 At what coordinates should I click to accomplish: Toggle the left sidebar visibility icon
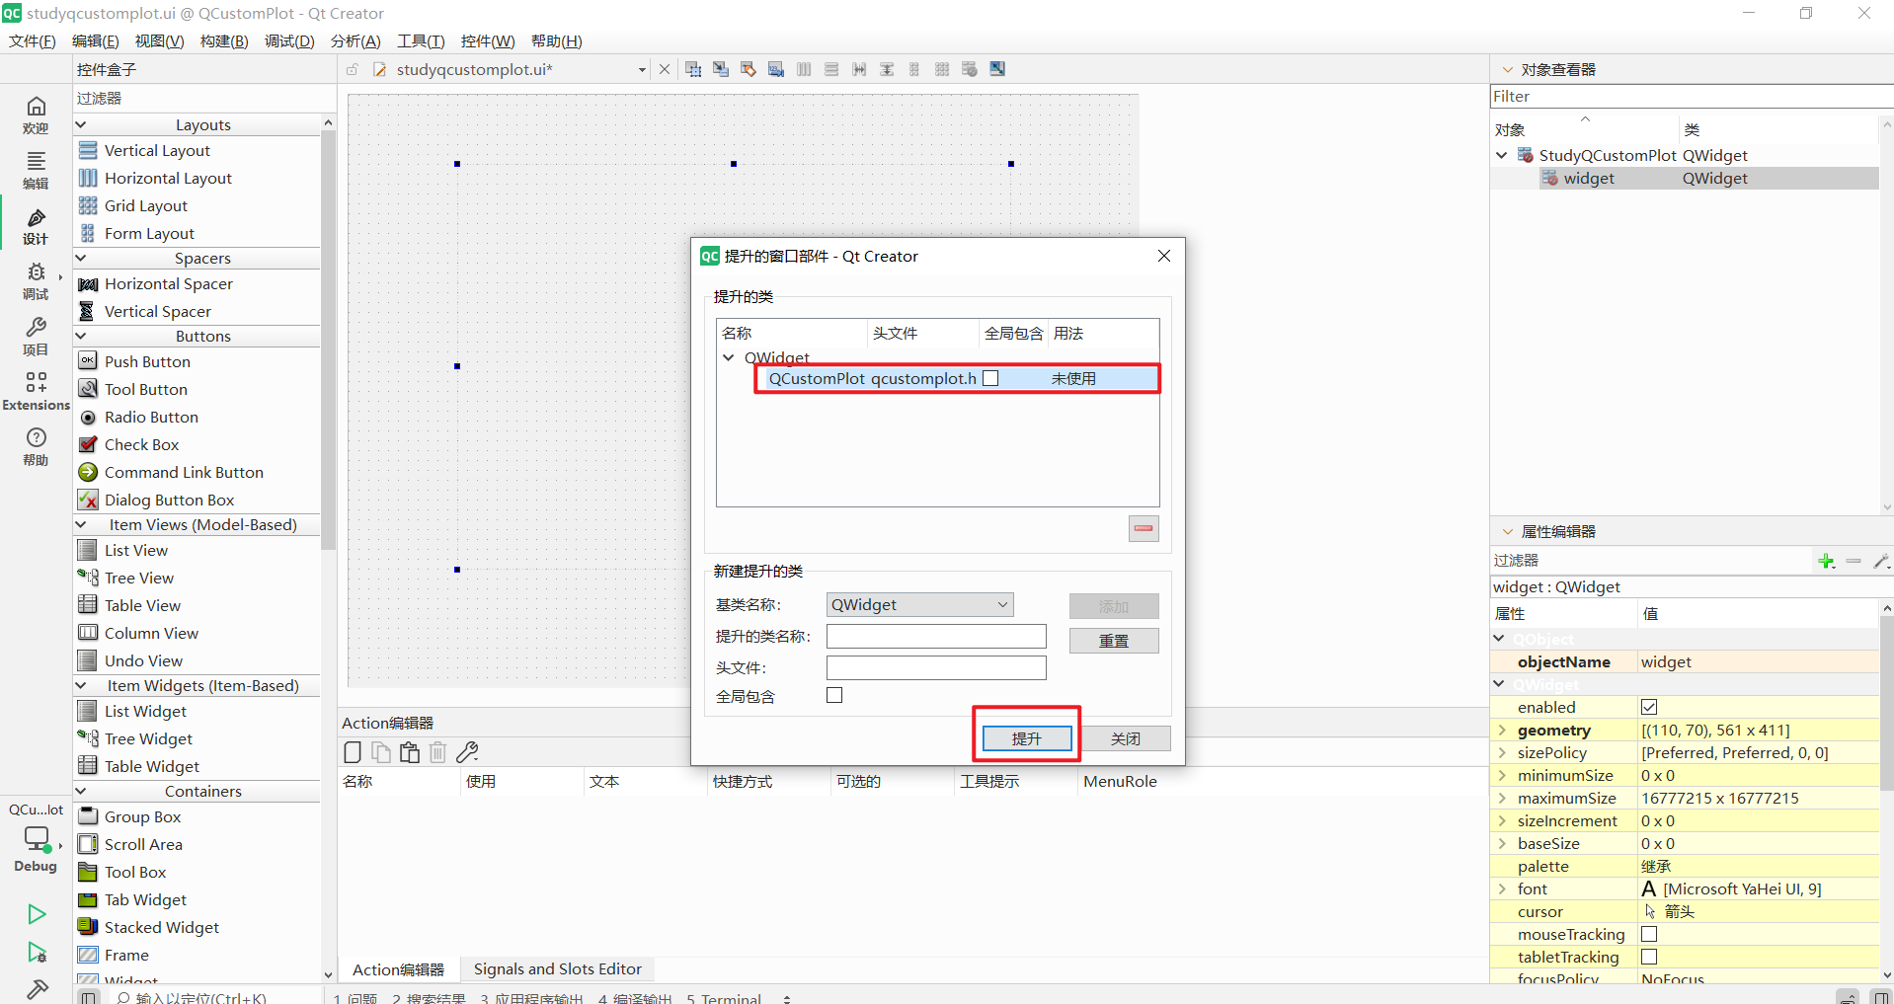[x=89, y=997]
